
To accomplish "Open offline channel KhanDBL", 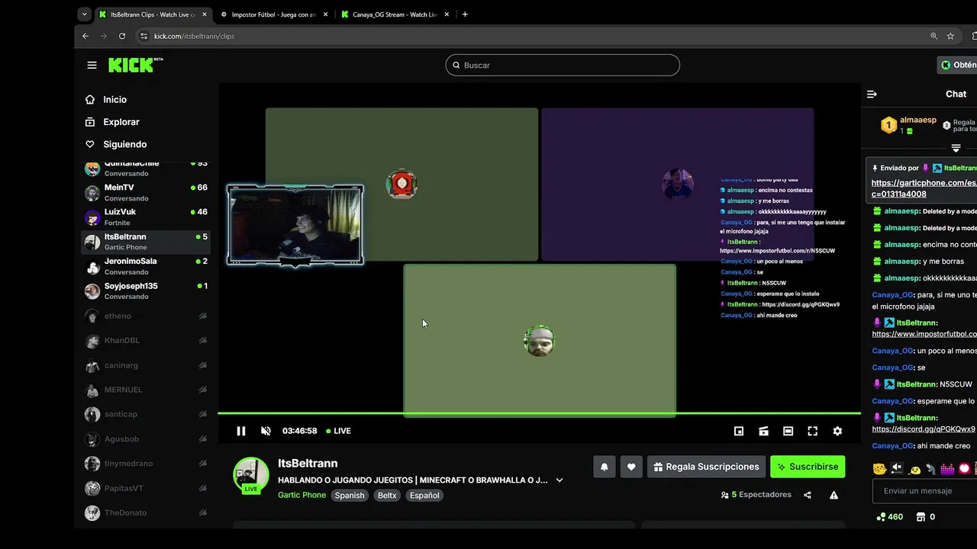I will (146, 340).
